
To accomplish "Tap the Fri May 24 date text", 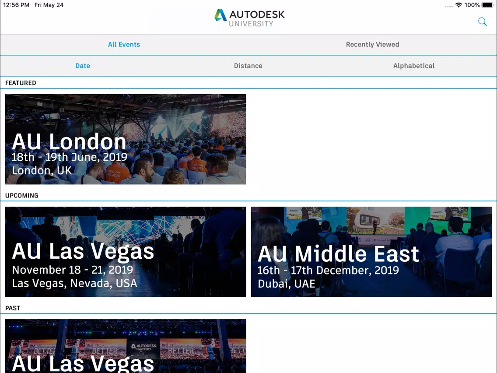I will tap(49, 5).
